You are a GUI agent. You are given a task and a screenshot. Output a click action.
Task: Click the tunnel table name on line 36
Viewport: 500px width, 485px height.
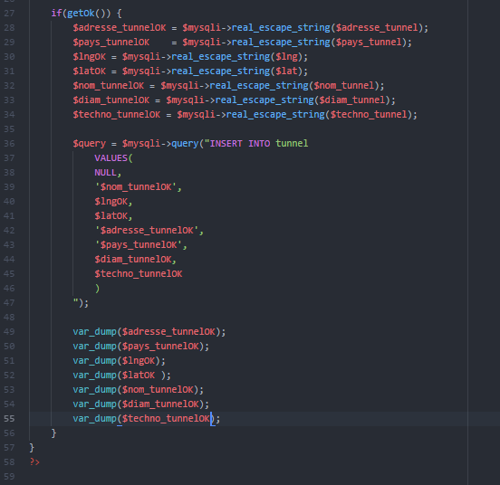292,144
